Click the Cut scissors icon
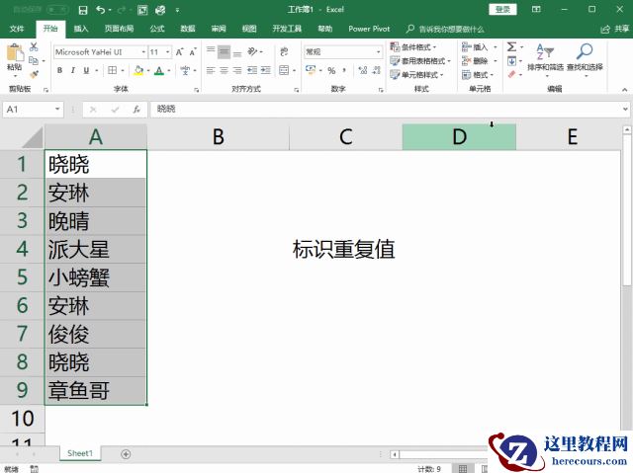Screen dimensions: 633x473 click(34, 46)
